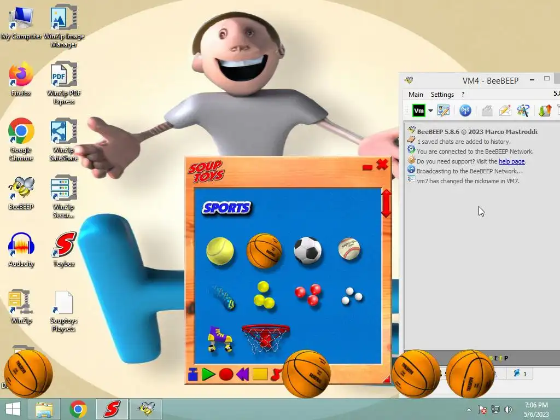
Task: Open the Settings menu in BeeBEEP
Action: click(x=442, y=94)
